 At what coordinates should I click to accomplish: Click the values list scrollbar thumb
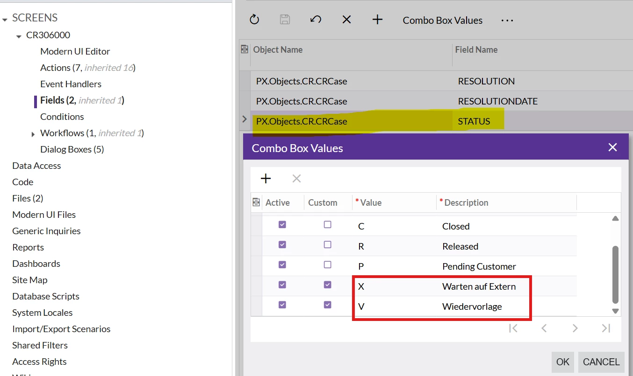tap(615, 274)
